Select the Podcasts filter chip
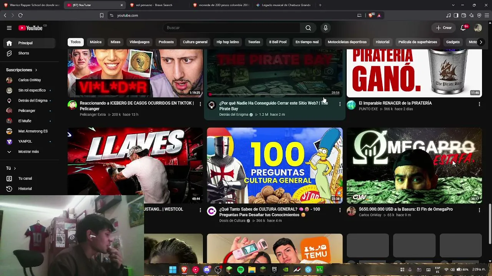This screenshot has width=492, height=276. 166,42
